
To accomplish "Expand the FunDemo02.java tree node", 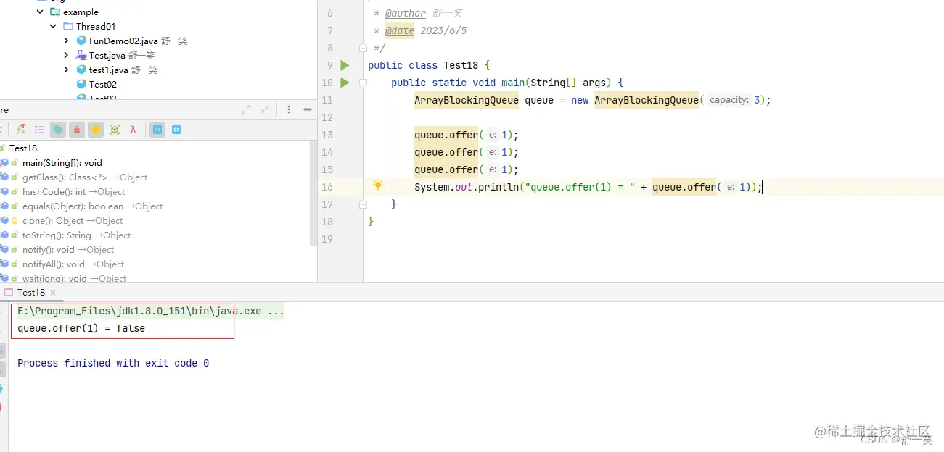I will click(66, 41).
